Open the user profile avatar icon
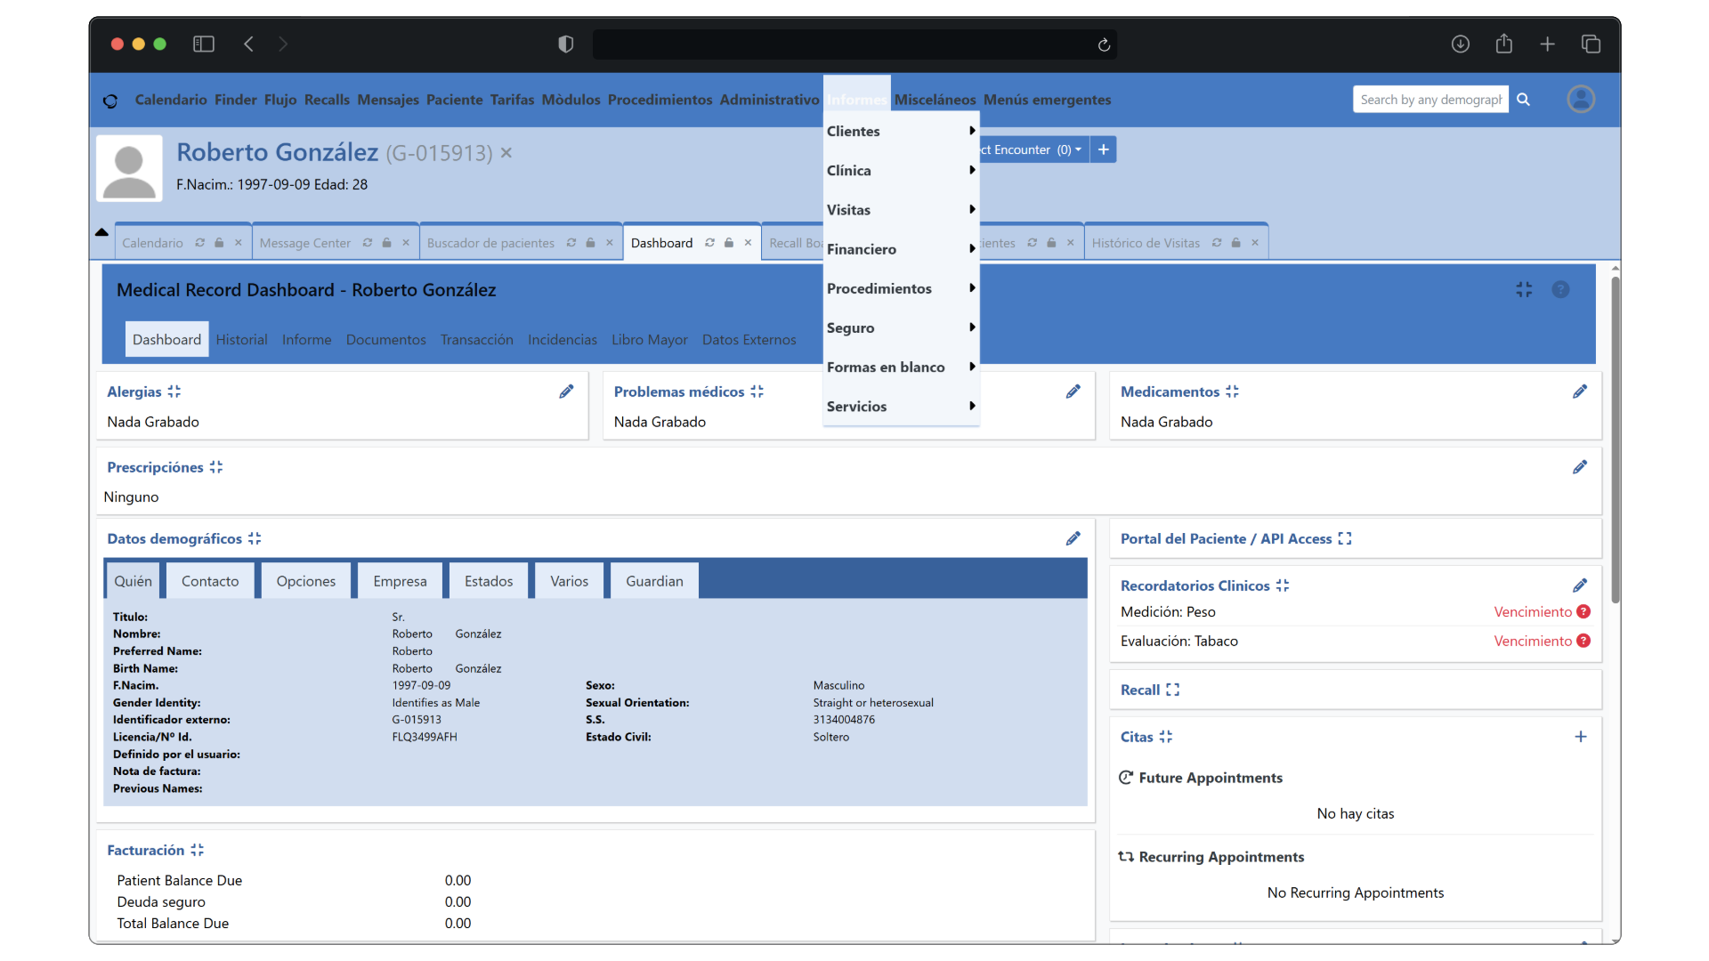 click(1581, 99)
